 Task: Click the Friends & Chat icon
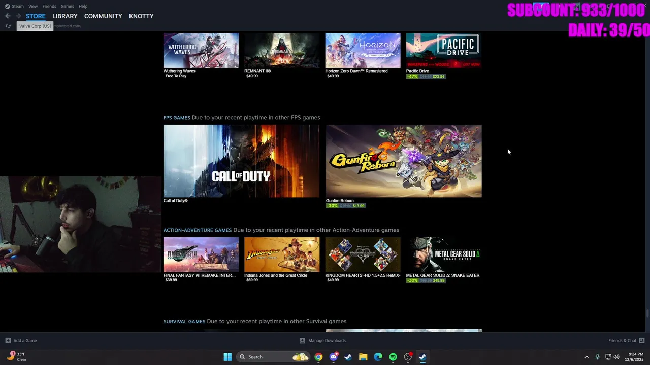point(642,341)
